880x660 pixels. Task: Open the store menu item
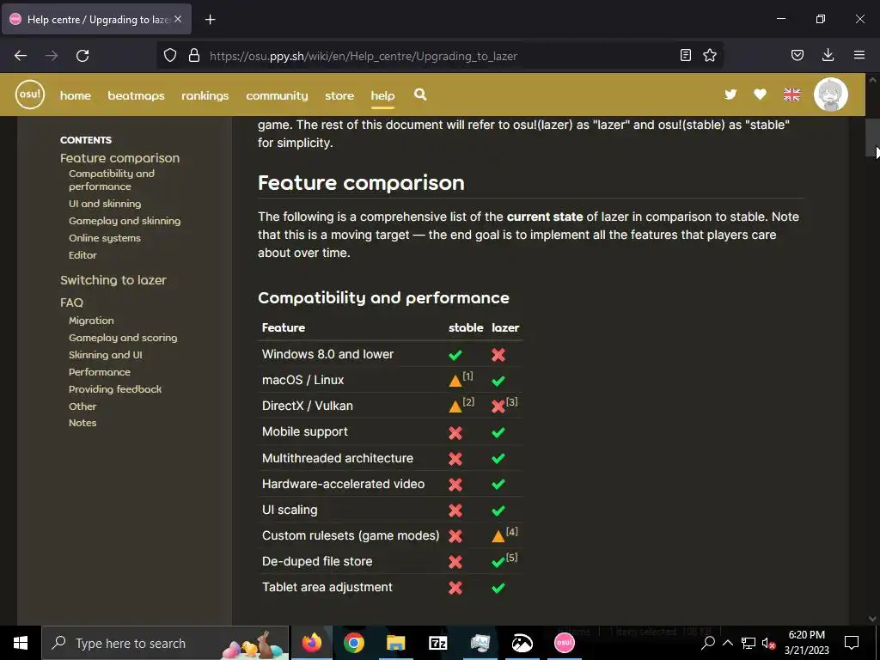pos(339,96)
